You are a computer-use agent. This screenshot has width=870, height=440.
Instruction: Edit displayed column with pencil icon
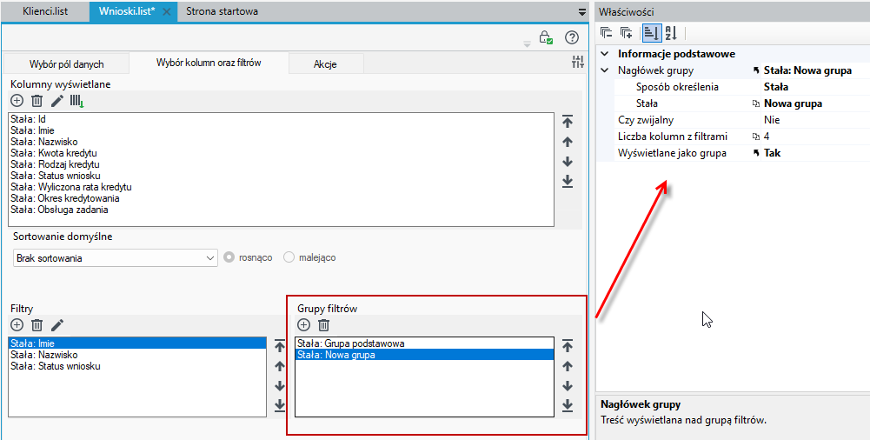coord(57,100)
